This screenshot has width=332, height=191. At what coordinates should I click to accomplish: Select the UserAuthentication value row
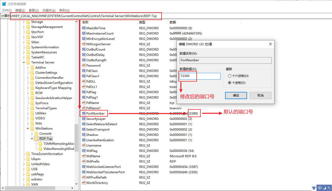pyautogui.click(x=161, y=140)
